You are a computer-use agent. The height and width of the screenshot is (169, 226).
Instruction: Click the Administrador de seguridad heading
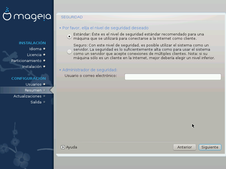click(x=90, y=70)
